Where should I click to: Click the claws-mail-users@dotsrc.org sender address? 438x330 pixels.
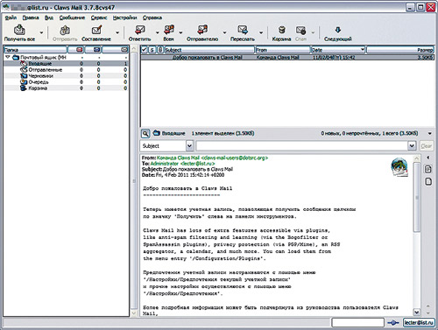click(x=235, y=158)
